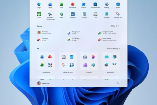Viewport: 157px width, 105px height.
Task: Click the 'All' section heading
Action: [38, 49]
